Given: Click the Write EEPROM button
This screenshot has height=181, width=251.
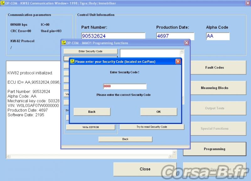Looking at the screenshot, I should tap(90, 127).
